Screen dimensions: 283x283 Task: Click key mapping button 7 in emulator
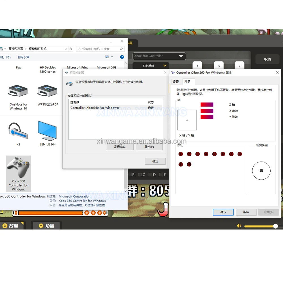click(x=239, y=66)
